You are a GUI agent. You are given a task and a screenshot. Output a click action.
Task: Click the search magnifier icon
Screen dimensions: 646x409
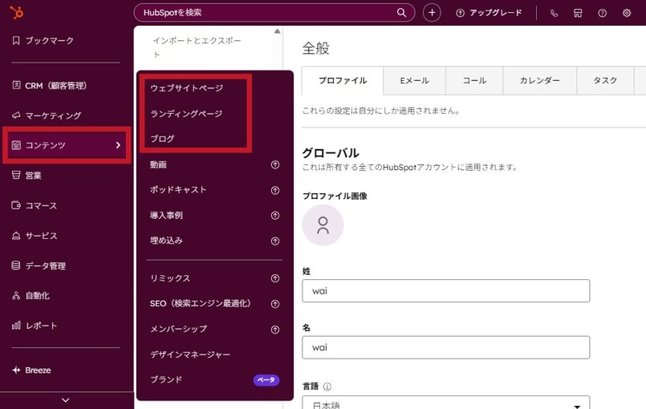click(402, 13)
